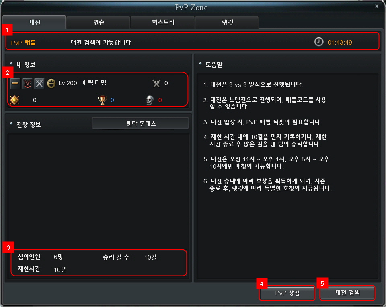
Task: Open the 히스토리 tab
Action: (x=163, y=23)
